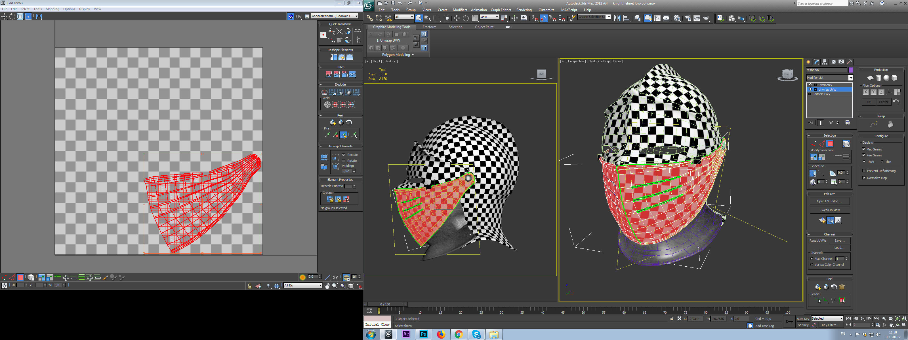Open the Modifier List dropdown
Image resolution: width=908 pixels, height=340 pixels.
click(x=830, y=78)
